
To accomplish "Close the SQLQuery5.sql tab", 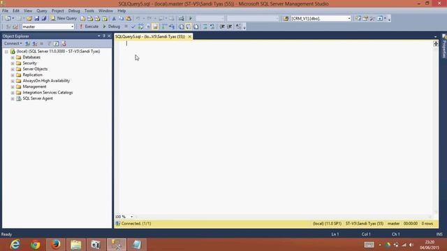I will [189, 36].
